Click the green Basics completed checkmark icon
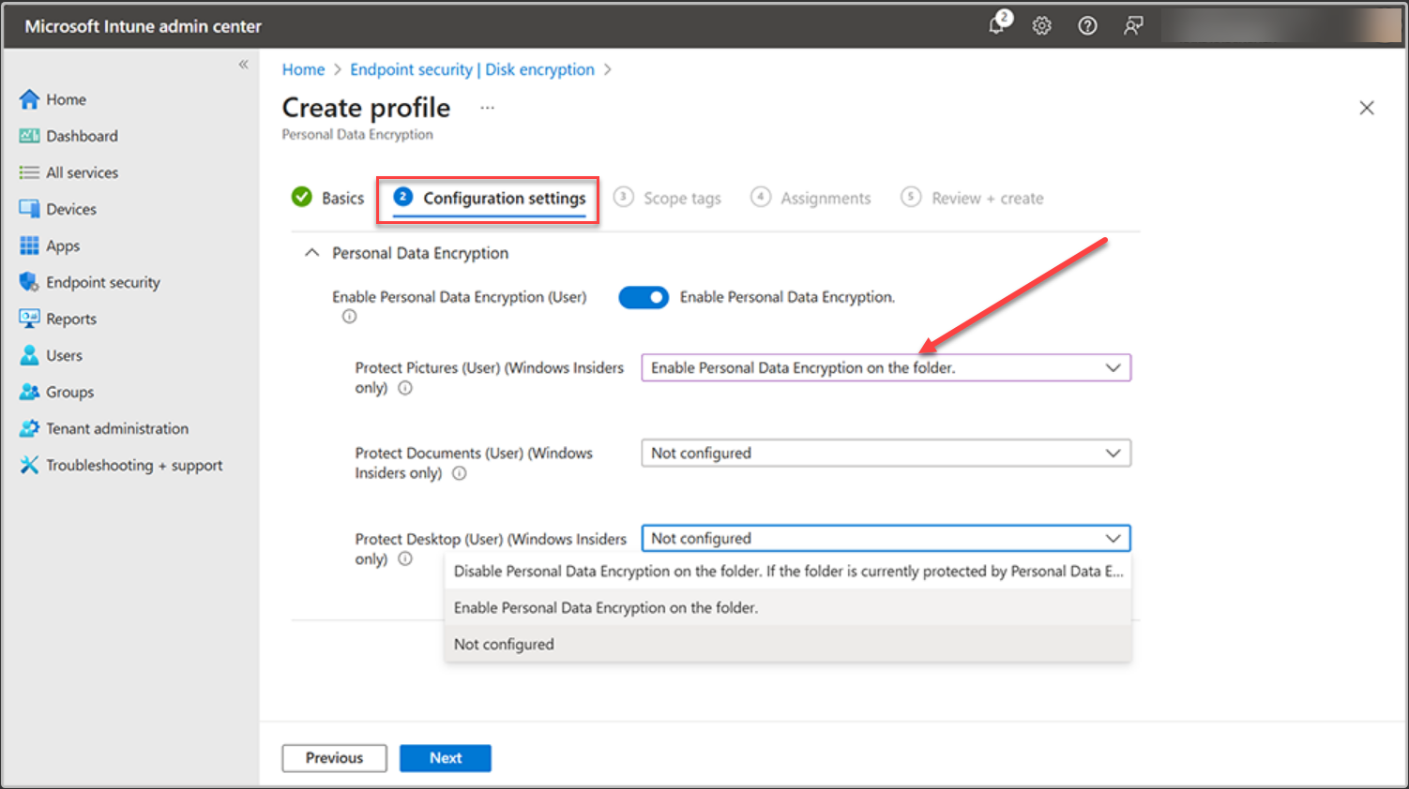Screen dimensions: 1409x789 pos(301,197)
